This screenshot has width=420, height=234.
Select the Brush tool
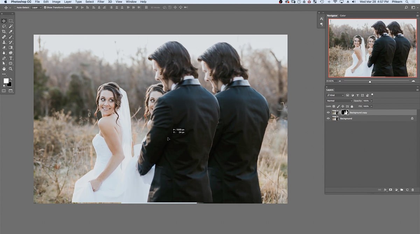[x=11, y=37]
